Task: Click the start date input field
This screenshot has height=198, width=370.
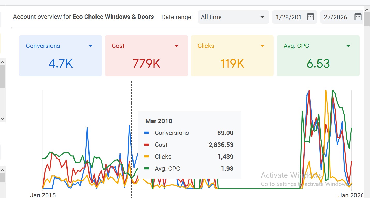Action: [290, 17]
